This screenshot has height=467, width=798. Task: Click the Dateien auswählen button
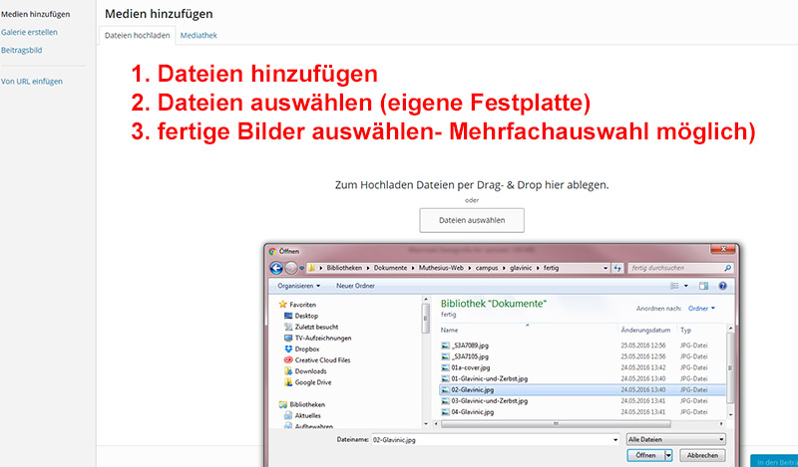[471, 220]
